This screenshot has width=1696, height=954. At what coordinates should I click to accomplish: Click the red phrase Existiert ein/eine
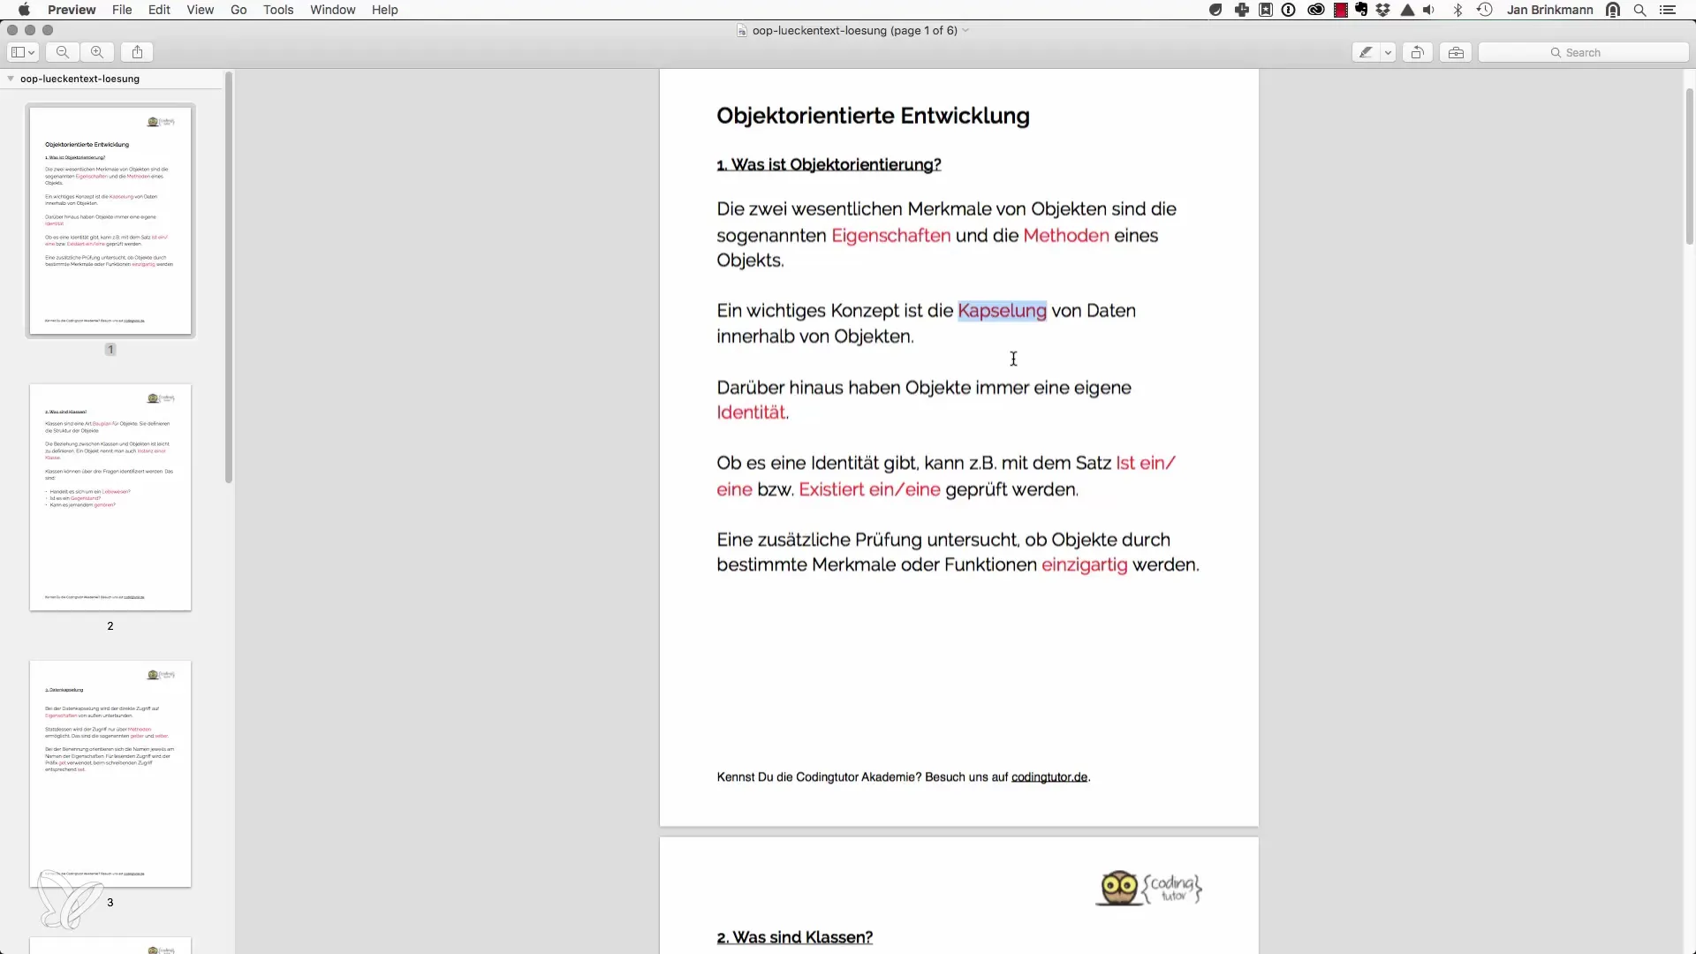point(869,489)
